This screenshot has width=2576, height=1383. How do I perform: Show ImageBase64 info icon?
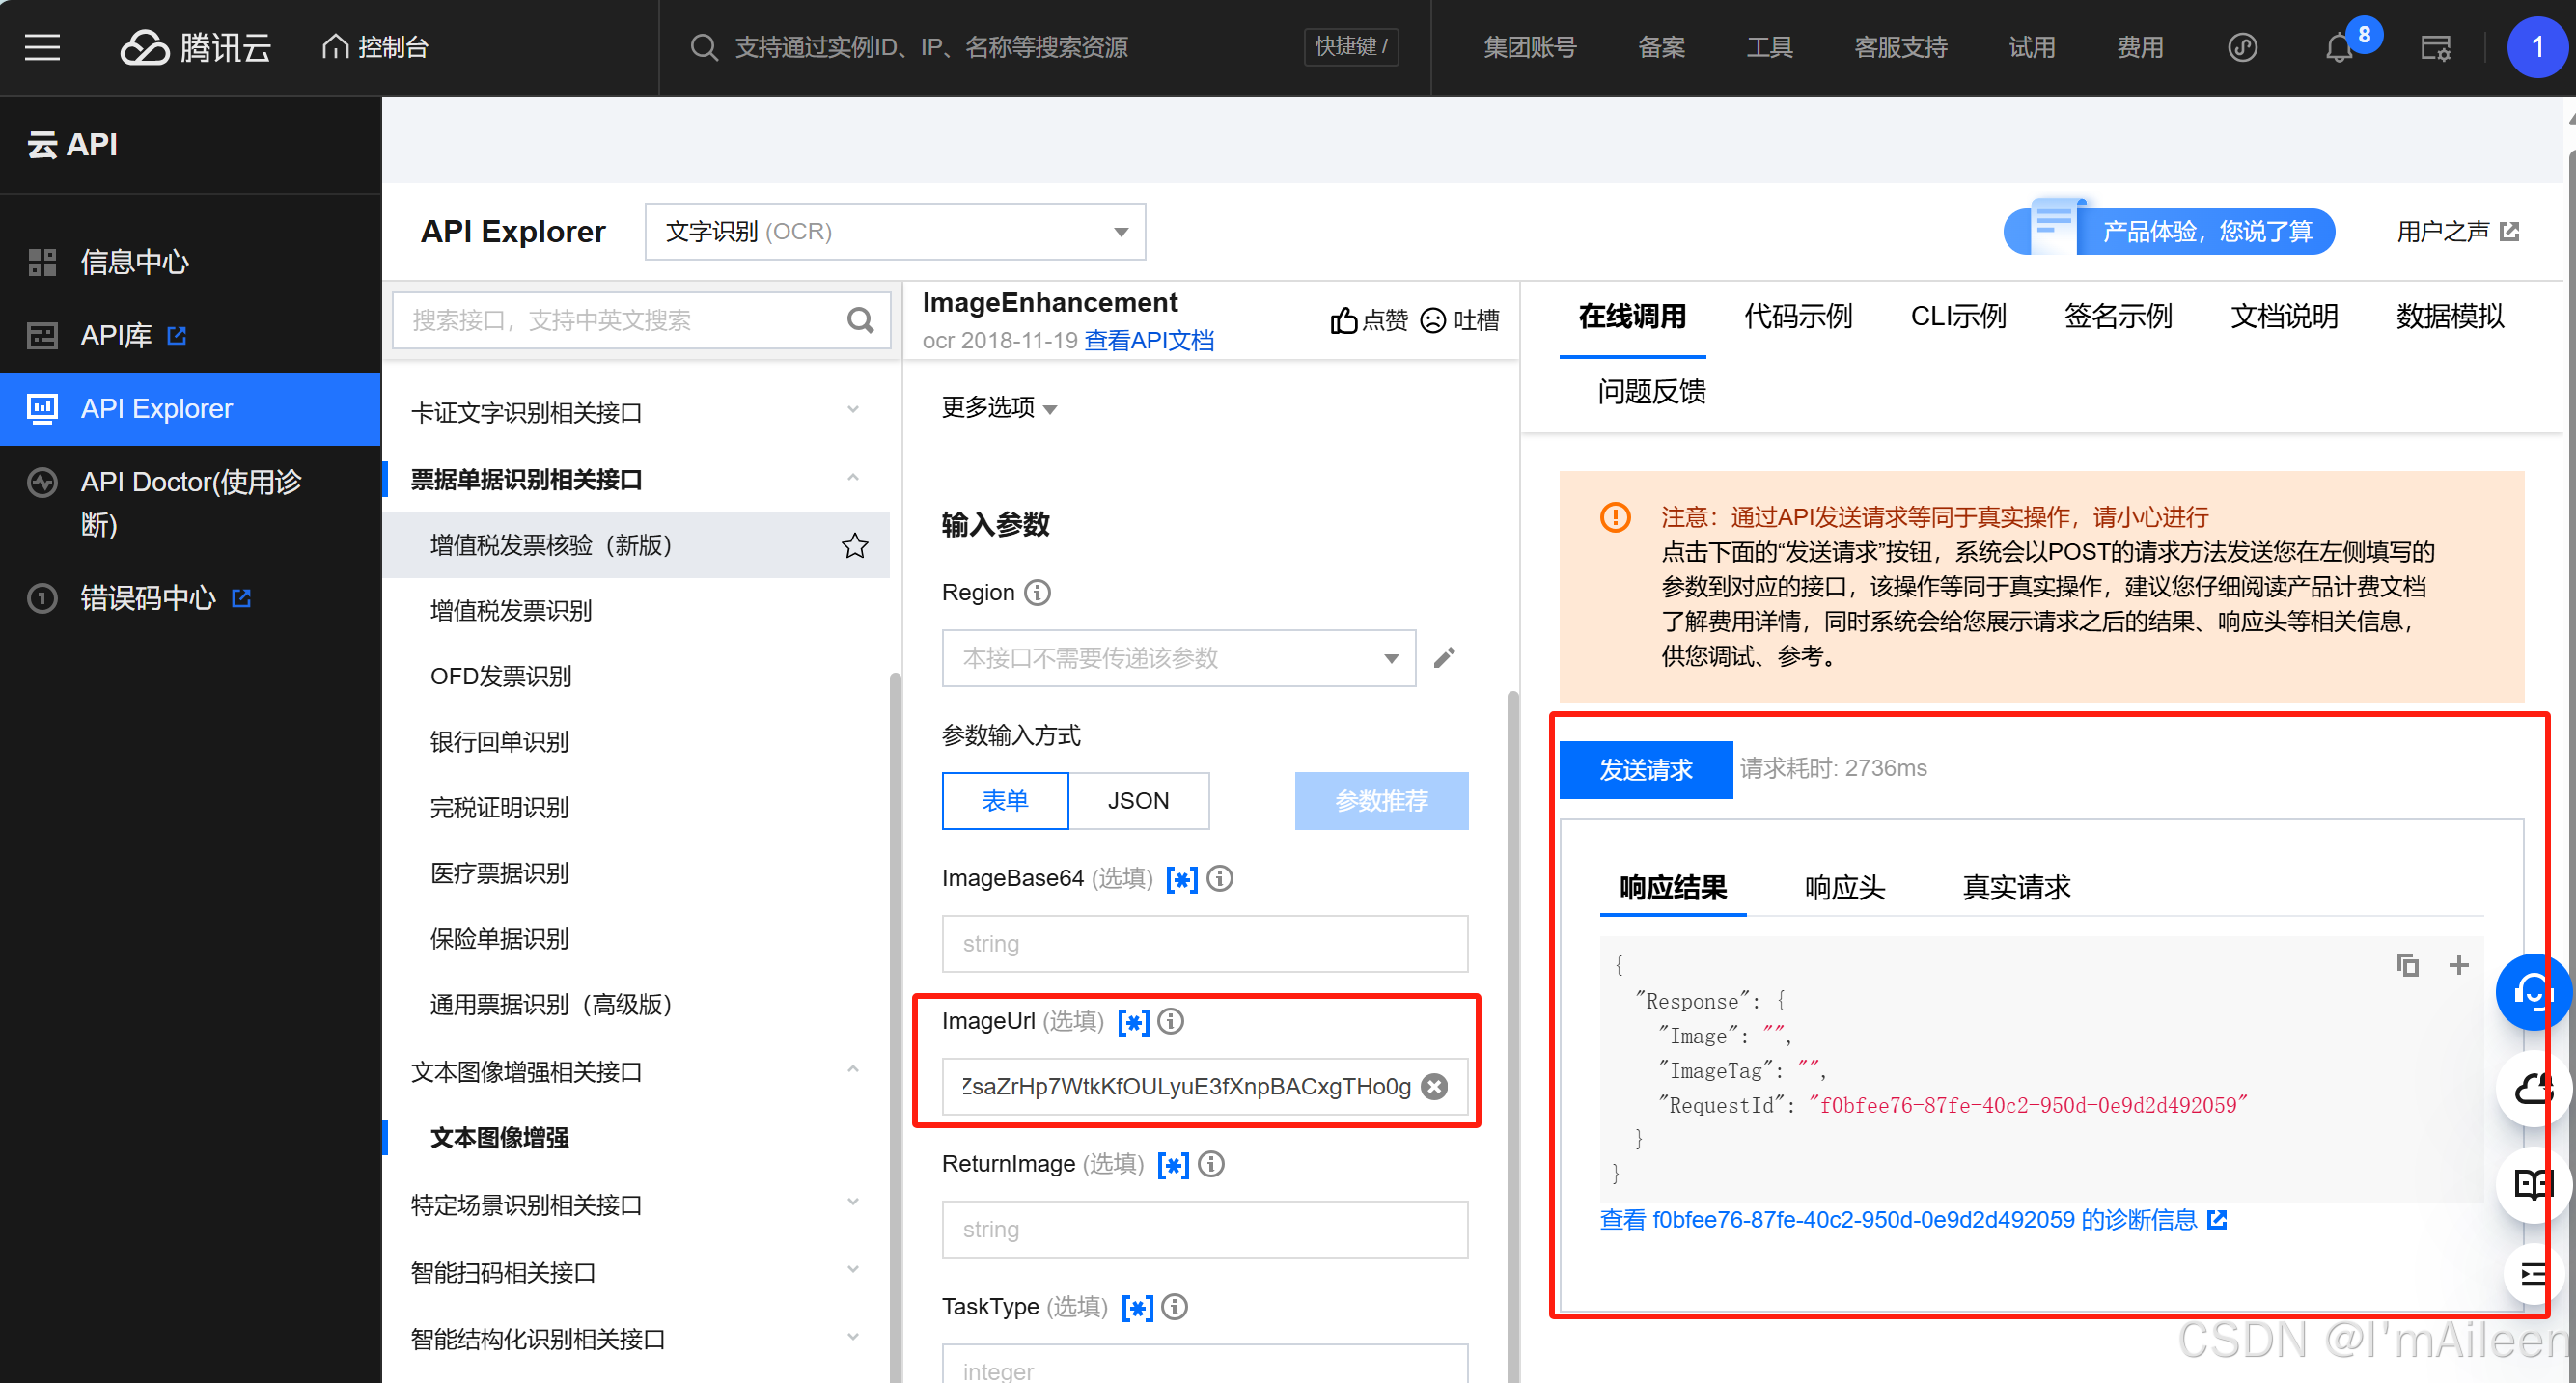point(1220,878)
